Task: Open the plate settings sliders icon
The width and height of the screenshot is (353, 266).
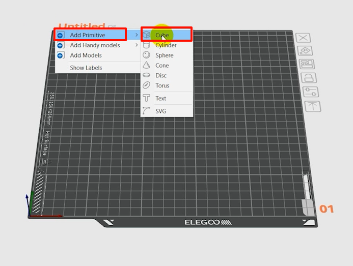Action: pyautogui.click(x=310, y=92)
